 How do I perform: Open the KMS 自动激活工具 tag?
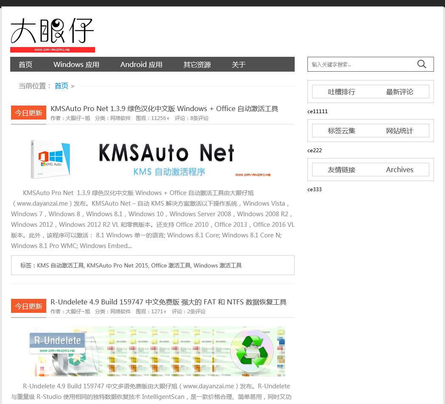click(x=60, y=265)
